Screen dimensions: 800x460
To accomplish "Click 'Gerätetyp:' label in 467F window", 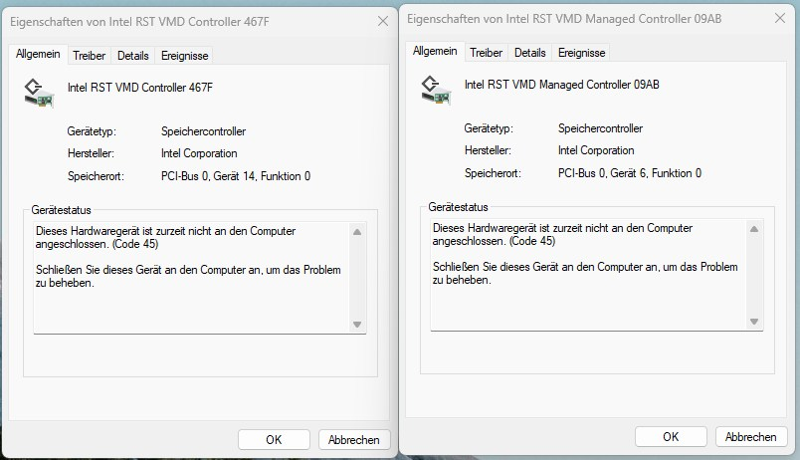I will pos(92,131).
